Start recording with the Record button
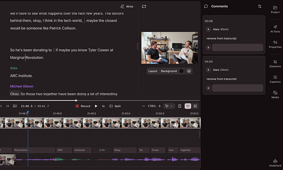 coord(83,106)
